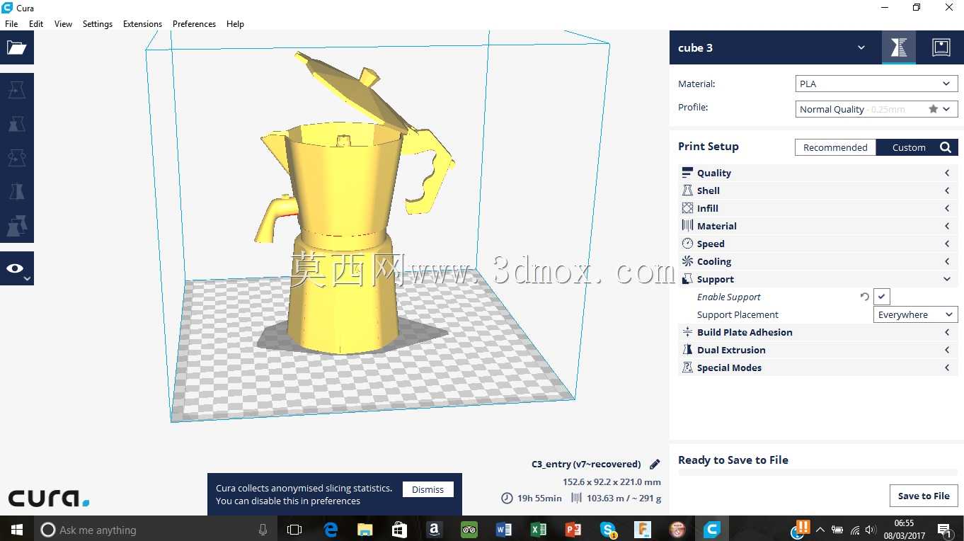Switch print setup to Recommended
This screenshot has height=541, width=964.
(x=835, y=147)
